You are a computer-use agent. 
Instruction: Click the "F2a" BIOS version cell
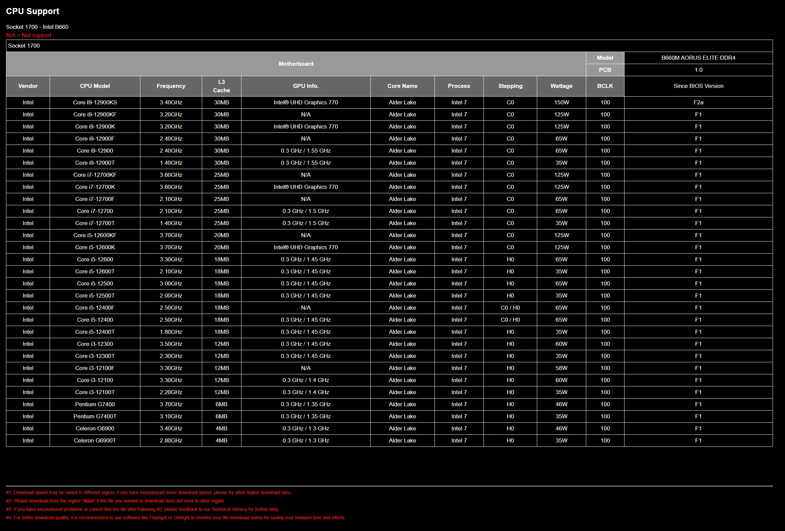(x=698, y=102)
